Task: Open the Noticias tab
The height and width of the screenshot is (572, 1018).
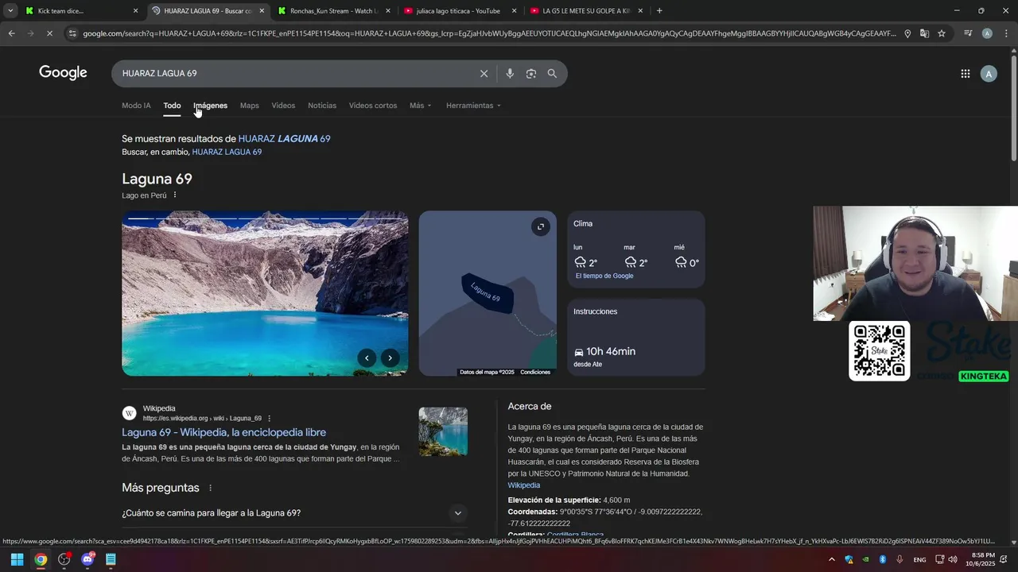Action: (322, 106)
